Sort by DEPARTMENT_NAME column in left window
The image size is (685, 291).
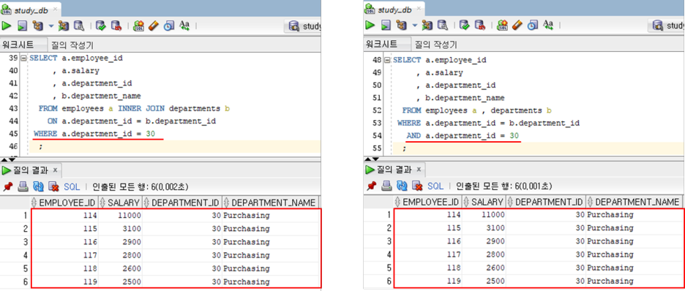(270, 203)
